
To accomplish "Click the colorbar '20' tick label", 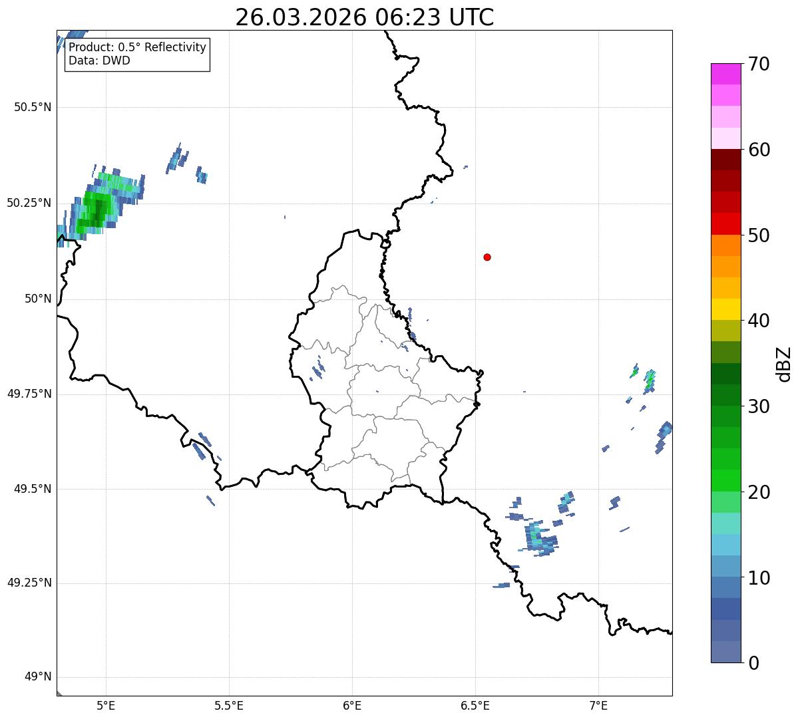I will [759, 492].
